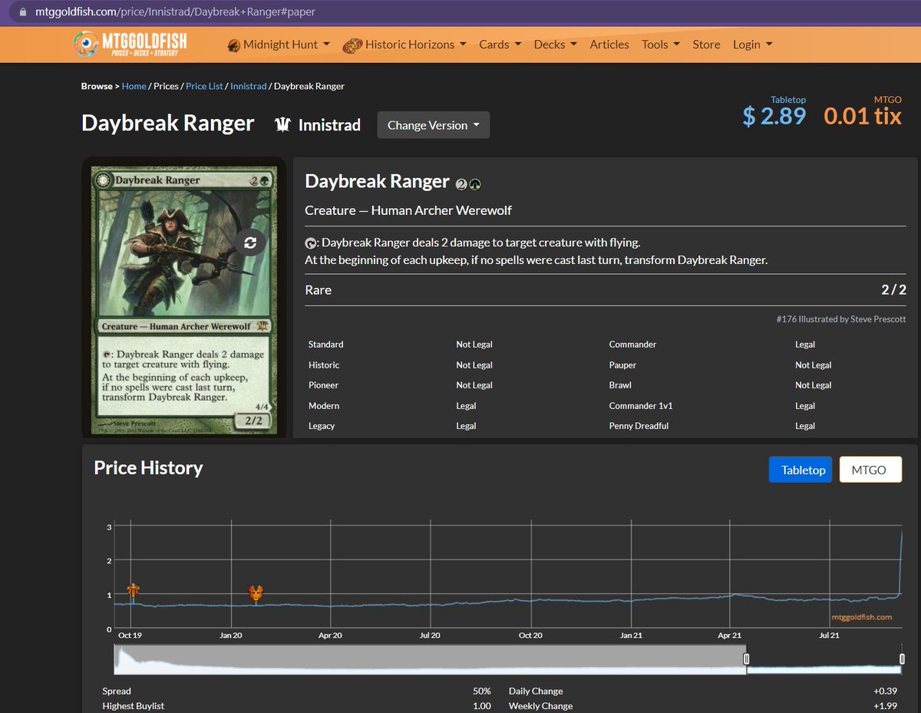
Task: Click the Tabletop $2.89 price
Action: click(774, 115)
